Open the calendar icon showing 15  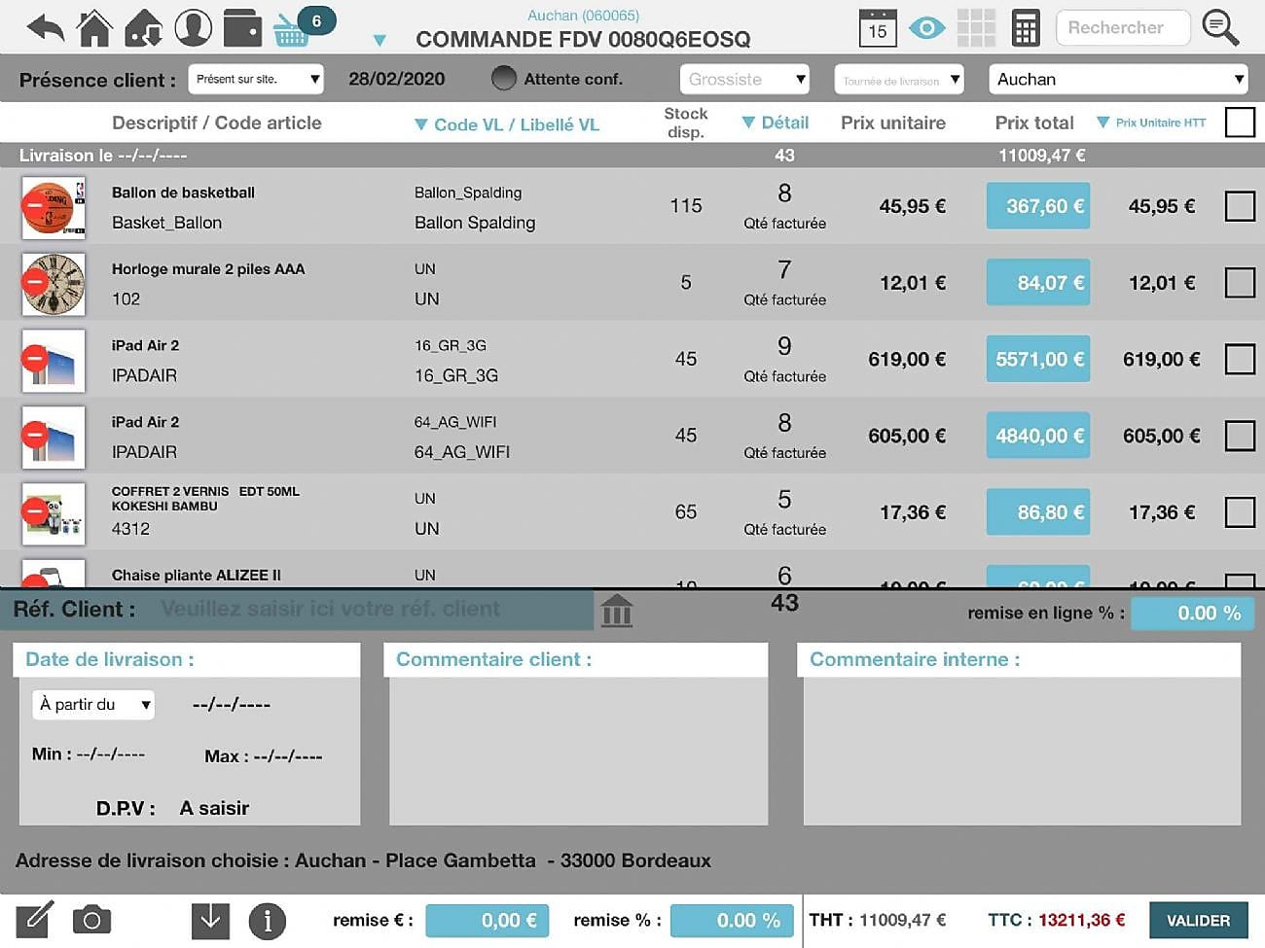tap(878, 27)
